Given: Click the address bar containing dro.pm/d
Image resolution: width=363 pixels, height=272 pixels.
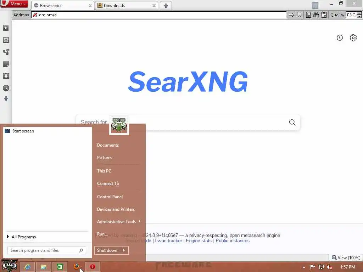Looking at the screenshot, I should [159, 15].
